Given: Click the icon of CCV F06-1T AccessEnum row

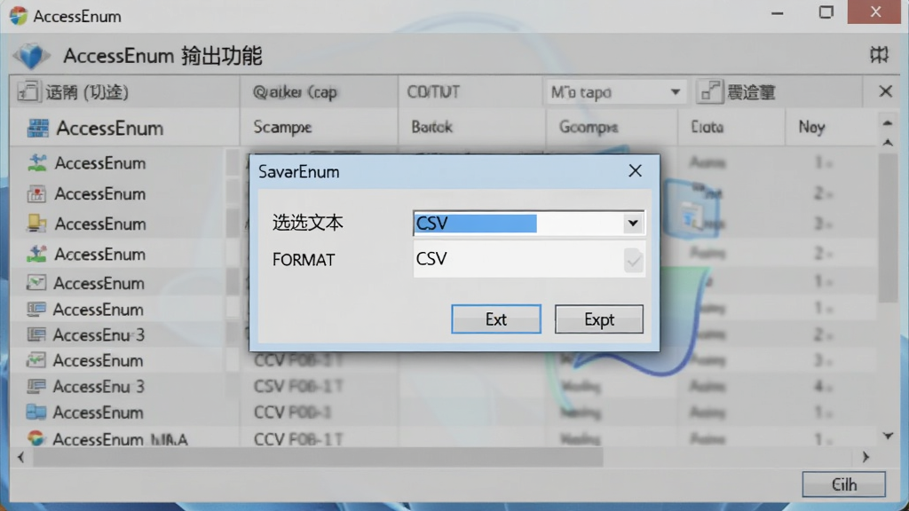Looking at the screenshot, I should click(x=36, y=360).
